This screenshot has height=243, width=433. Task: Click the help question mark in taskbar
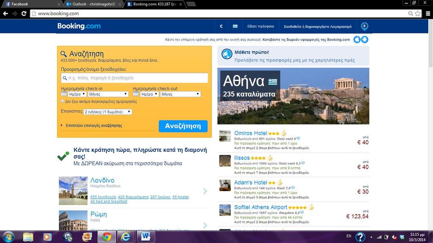point(360,237)
